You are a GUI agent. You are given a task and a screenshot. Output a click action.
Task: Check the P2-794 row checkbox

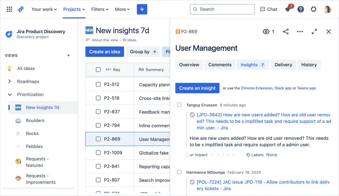tap(98, 125)
